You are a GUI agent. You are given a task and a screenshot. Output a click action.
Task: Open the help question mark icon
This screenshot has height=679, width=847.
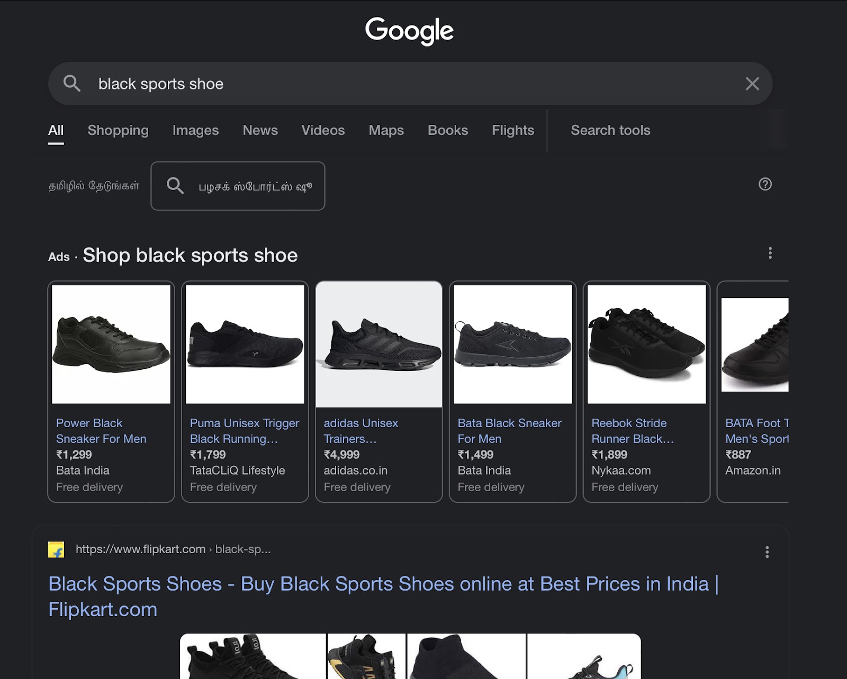coord(765,184)
